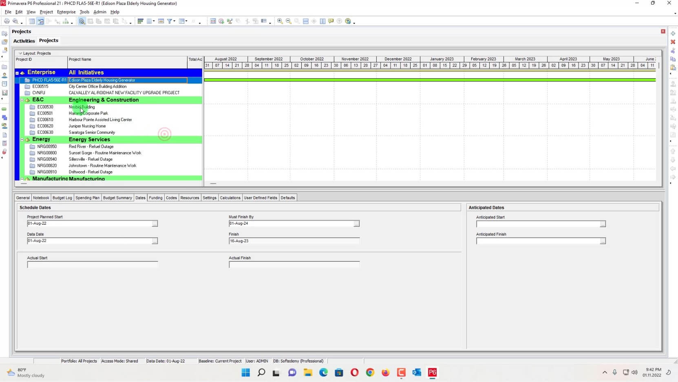
Task: Open the Notebook details tab
Action: pos(41,198)
